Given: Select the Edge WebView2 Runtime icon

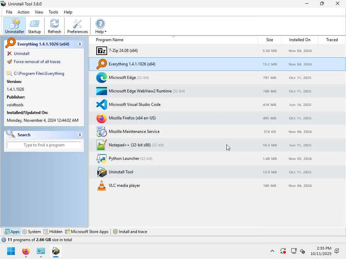Looking at the screenshot, I should tap(101, 91).
